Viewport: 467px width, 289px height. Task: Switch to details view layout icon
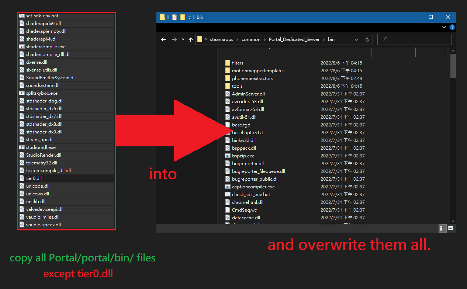tap(442, 228)
